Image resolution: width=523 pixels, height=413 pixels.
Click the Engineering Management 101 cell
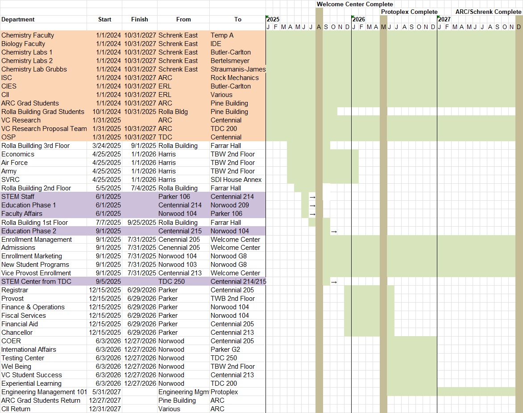click(x=44, y=392)
